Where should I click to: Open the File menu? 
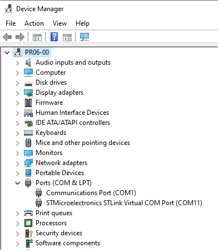point(11,23)
